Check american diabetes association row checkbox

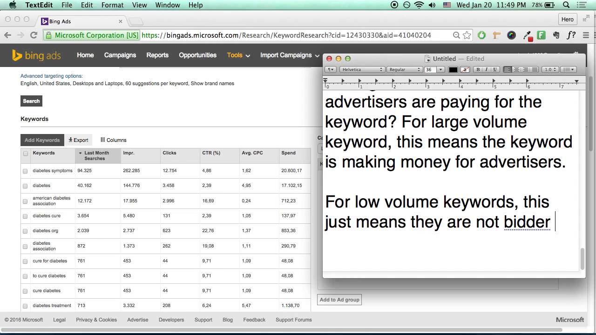click(25, 201)
